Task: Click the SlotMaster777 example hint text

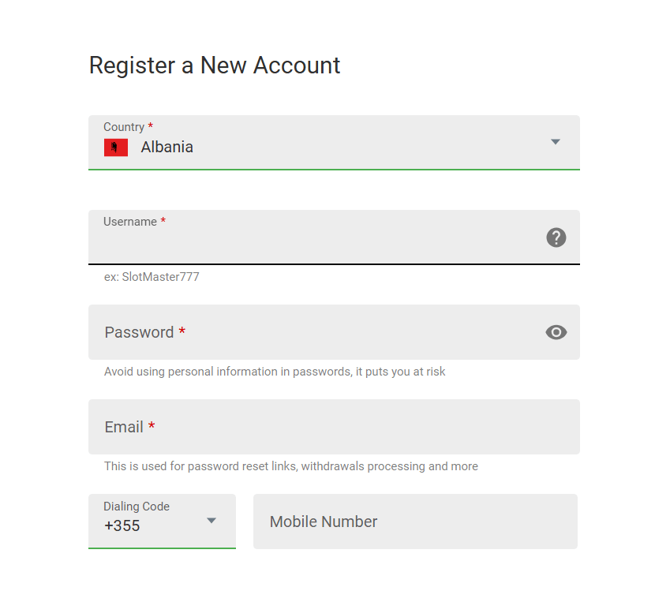Action: (x=152, y=277)
